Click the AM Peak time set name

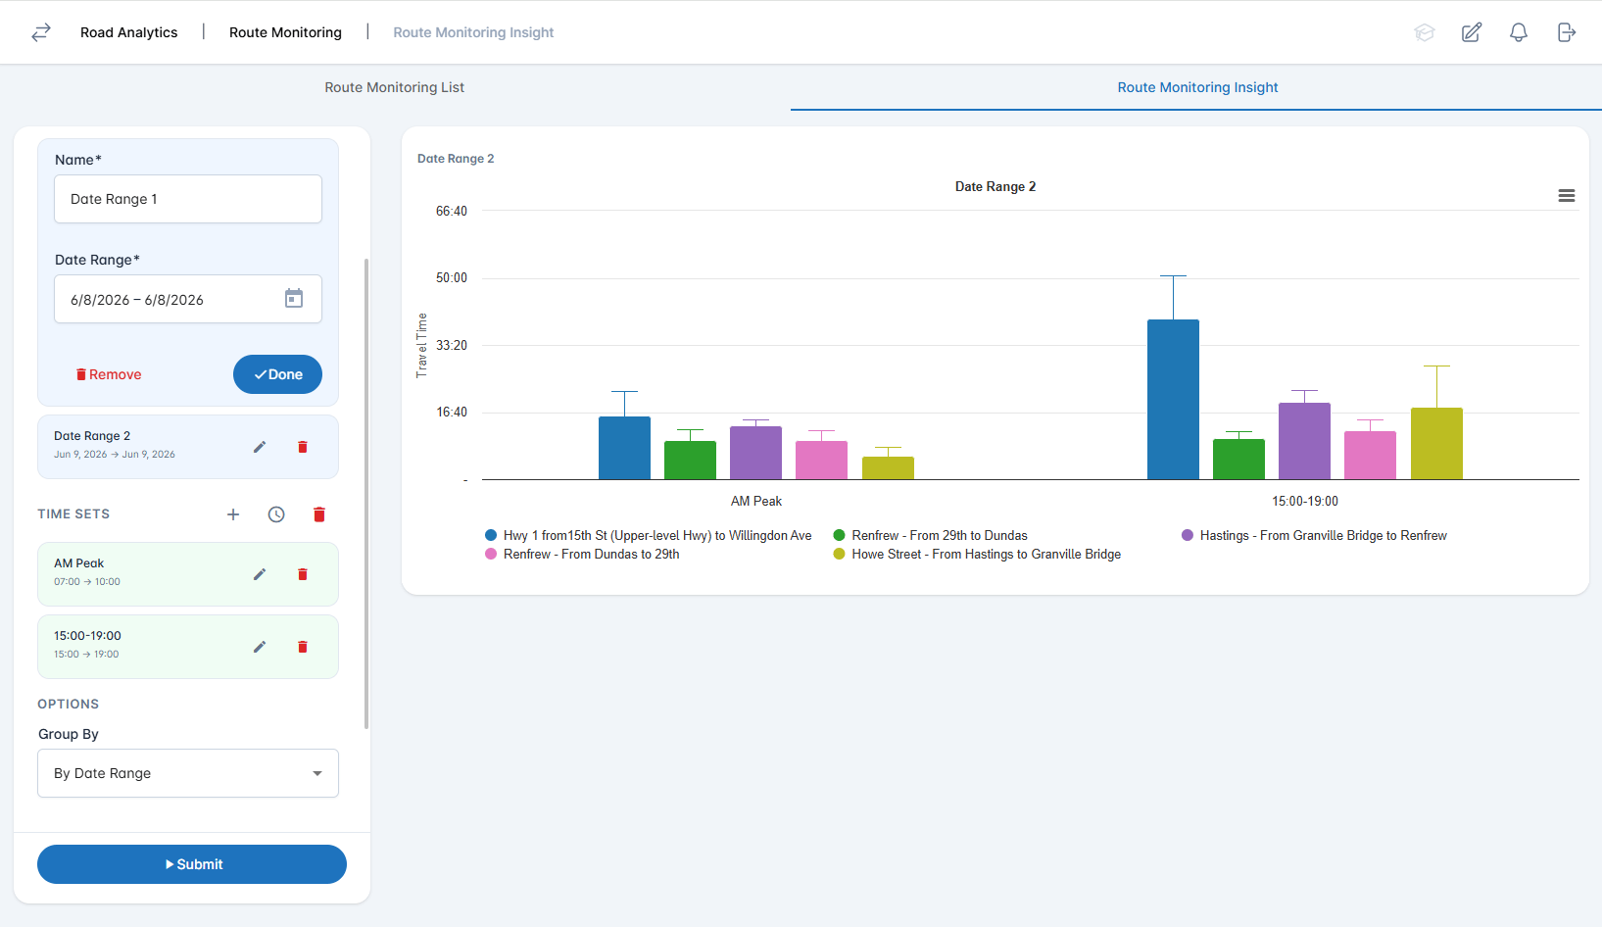pyautogui.click(x=78, y=563)
